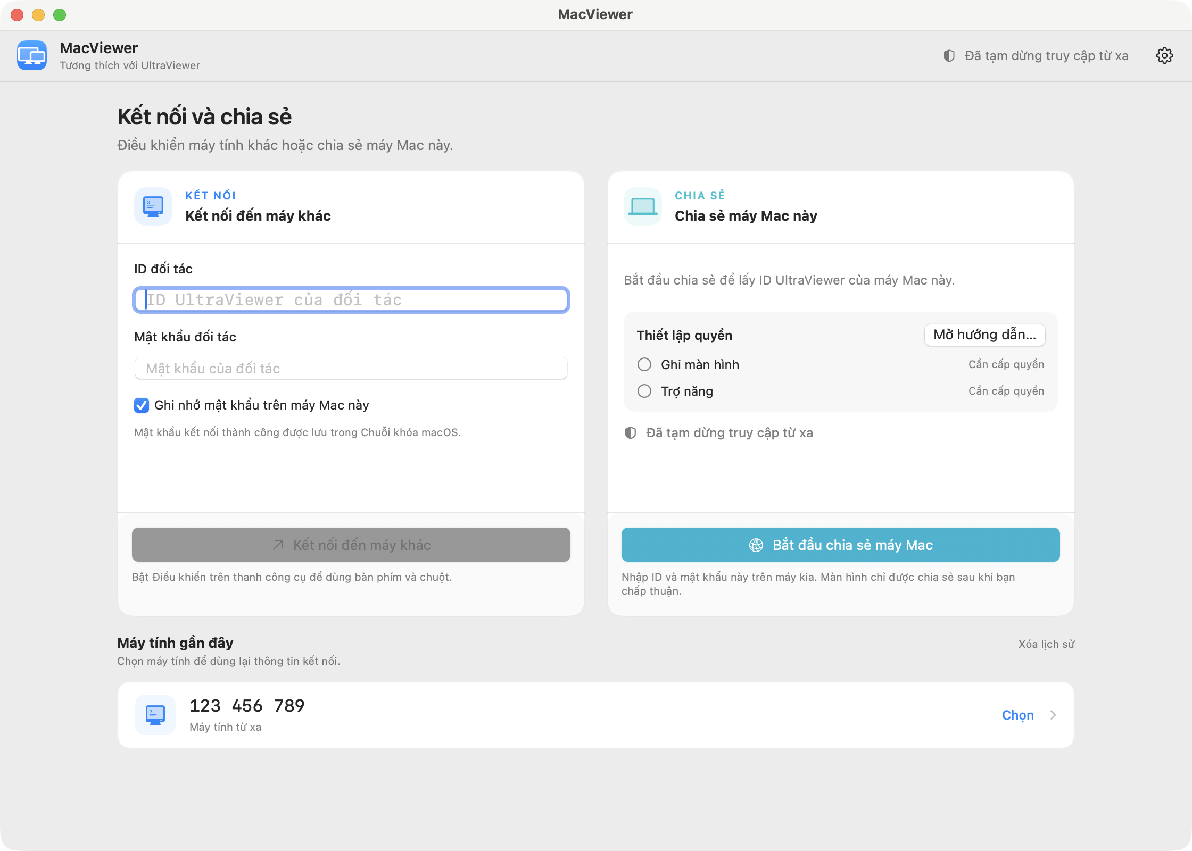This screenshot has width=1192, height=851.
Task: Click Chọn for the recent computer
Action: 1018,715
